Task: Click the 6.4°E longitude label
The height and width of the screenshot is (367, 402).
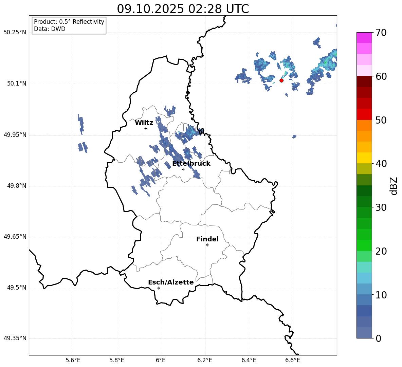Action: (x=249, y=360)
